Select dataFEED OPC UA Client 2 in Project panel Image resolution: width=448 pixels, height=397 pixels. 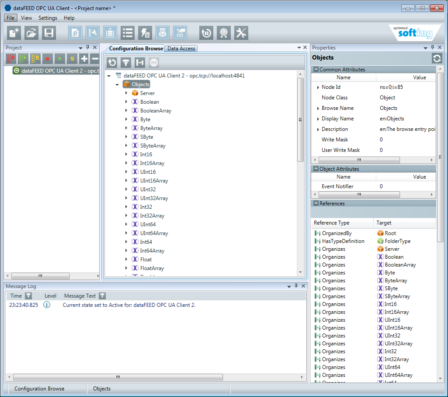pos(56,71)
